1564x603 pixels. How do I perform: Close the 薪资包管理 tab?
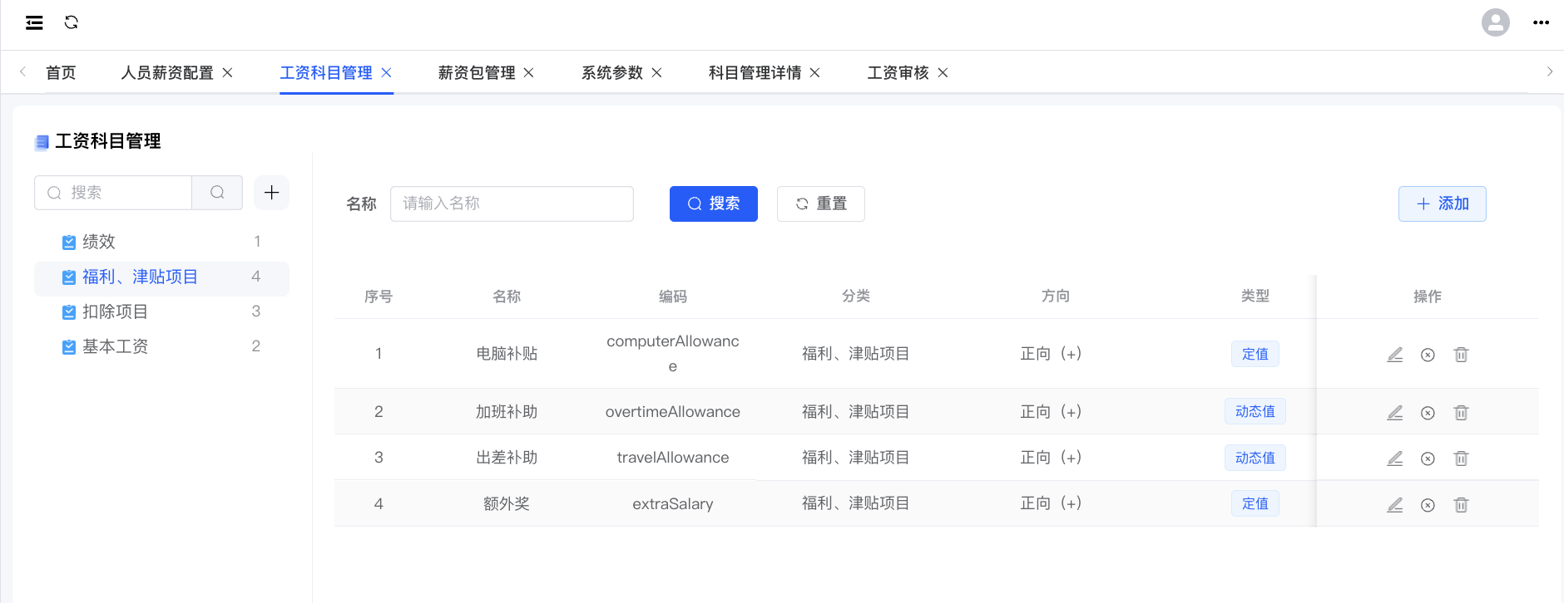(x=528, y=73)
